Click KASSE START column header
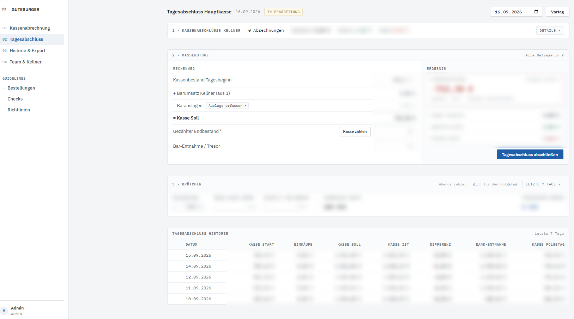This screenshot has width=574, height=319. pos(261,244)
